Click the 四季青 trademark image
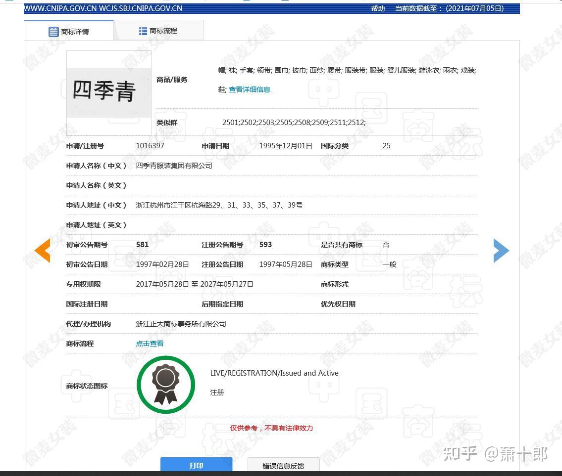This screenshot has height=476, width=562. click(x=108, y=93)
